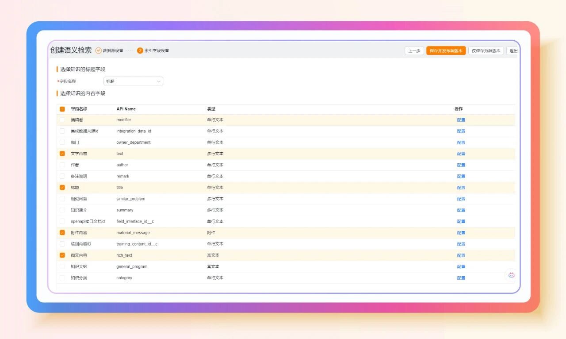566x339 pixels.
Task: Open 配置 for the rich_text row
Action: pyautogui.click(x=461, y=255)
